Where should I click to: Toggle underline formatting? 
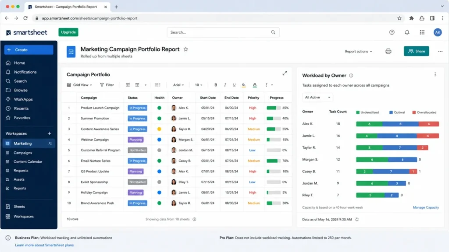(x=234, y=85)
